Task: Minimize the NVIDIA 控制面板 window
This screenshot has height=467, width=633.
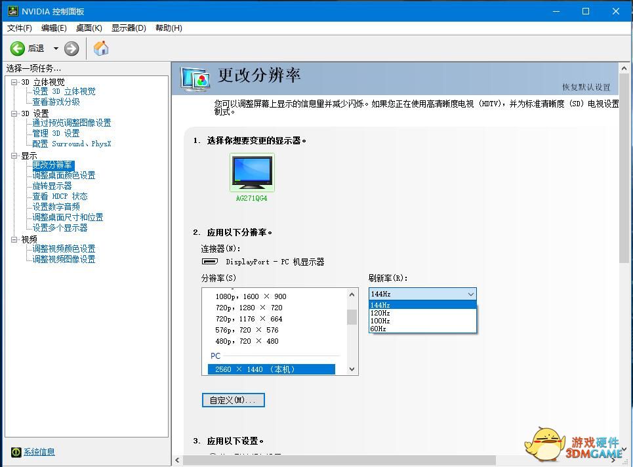Action: coord(556,11)
